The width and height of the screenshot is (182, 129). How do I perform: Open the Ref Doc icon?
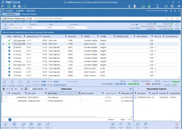(x=129, y=124)
